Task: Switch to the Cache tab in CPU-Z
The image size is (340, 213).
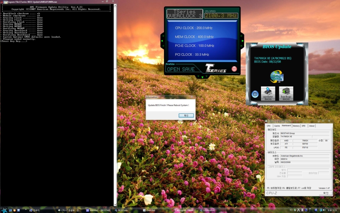Action: point(277,126)
